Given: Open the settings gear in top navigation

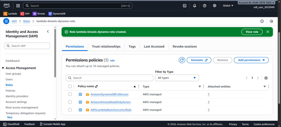Looking at the screenshot, I should click(214, 5).
